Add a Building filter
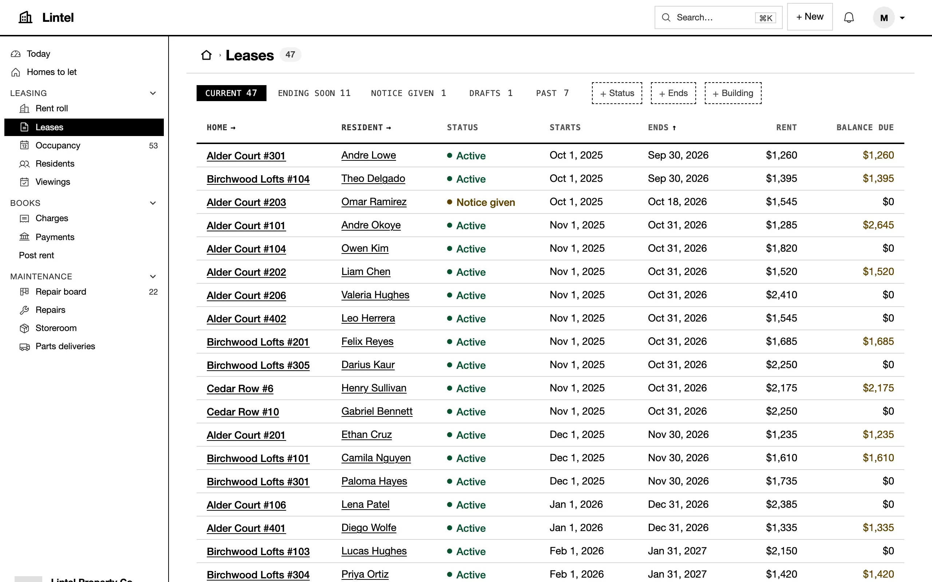The width and height of the screenshot is (932, 582). [733, 93]
